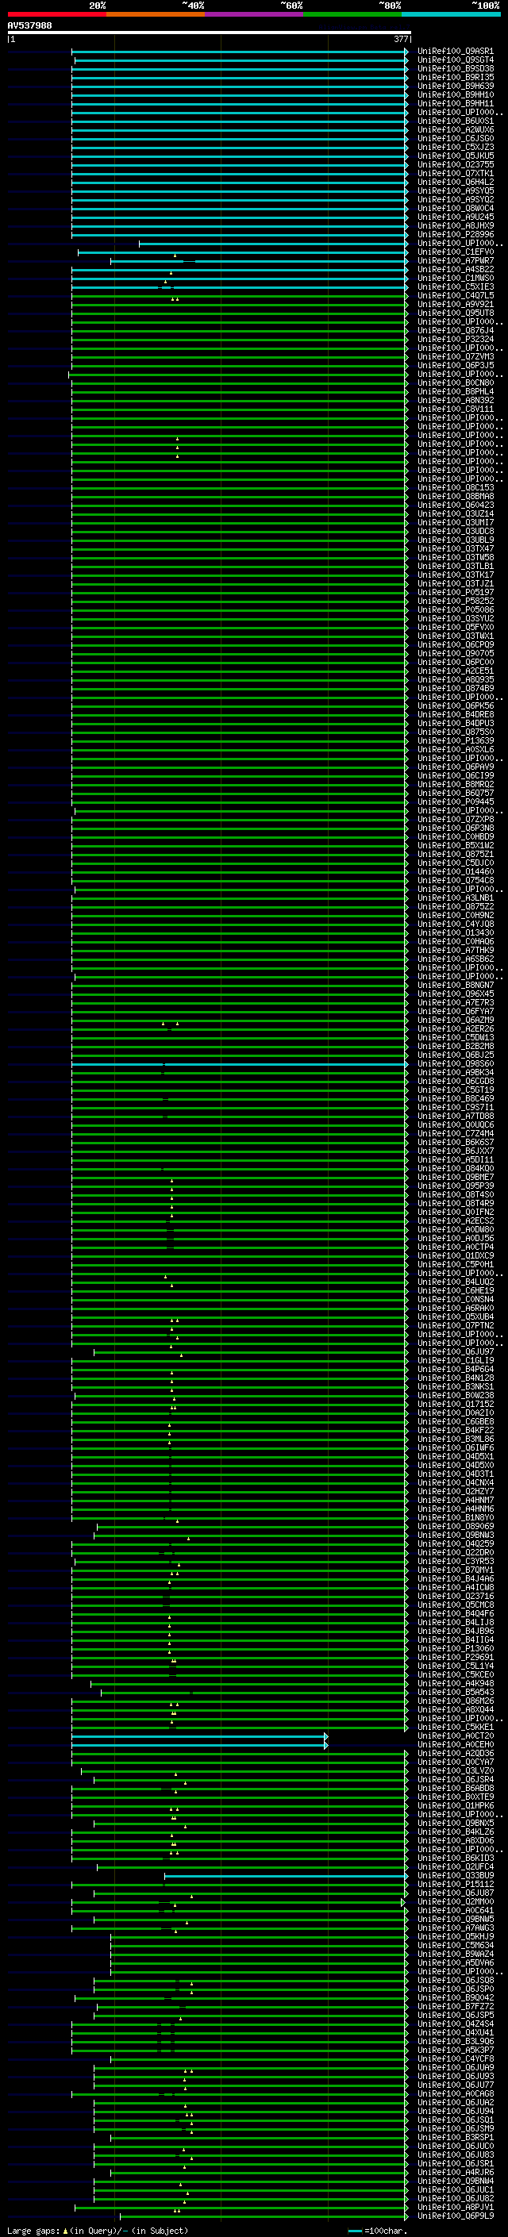Pick the UniRef100_C7Z4M4 entry
Image resolution: width=508 pixels, height=2237 pixels.
point(456,1133)
